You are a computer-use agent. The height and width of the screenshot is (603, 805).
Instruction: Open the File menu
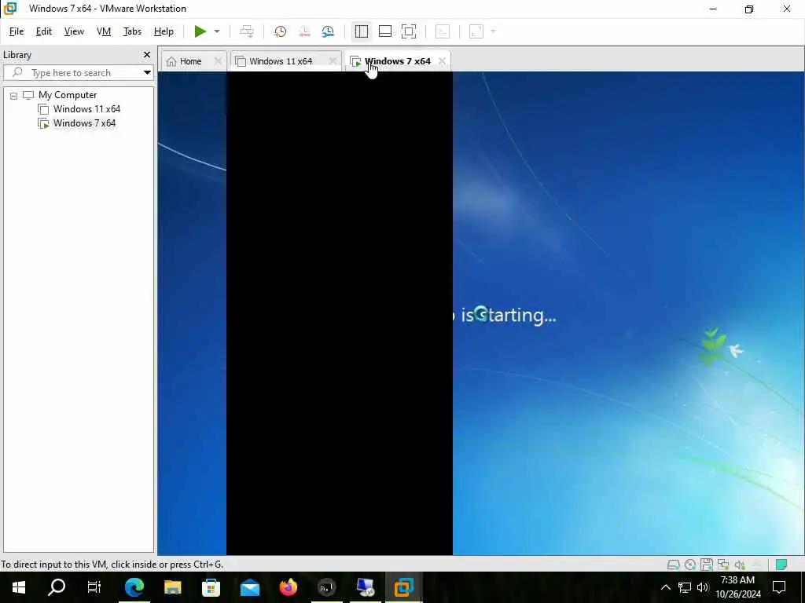coord(17,31)
